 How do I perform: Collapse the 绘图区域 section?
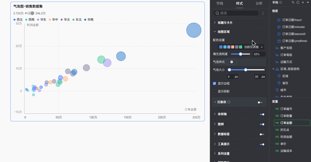tap(222, 32)
